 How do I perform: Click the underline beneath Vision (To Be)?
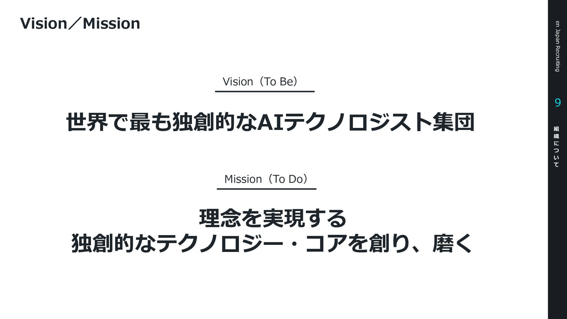tap(265, 92)
